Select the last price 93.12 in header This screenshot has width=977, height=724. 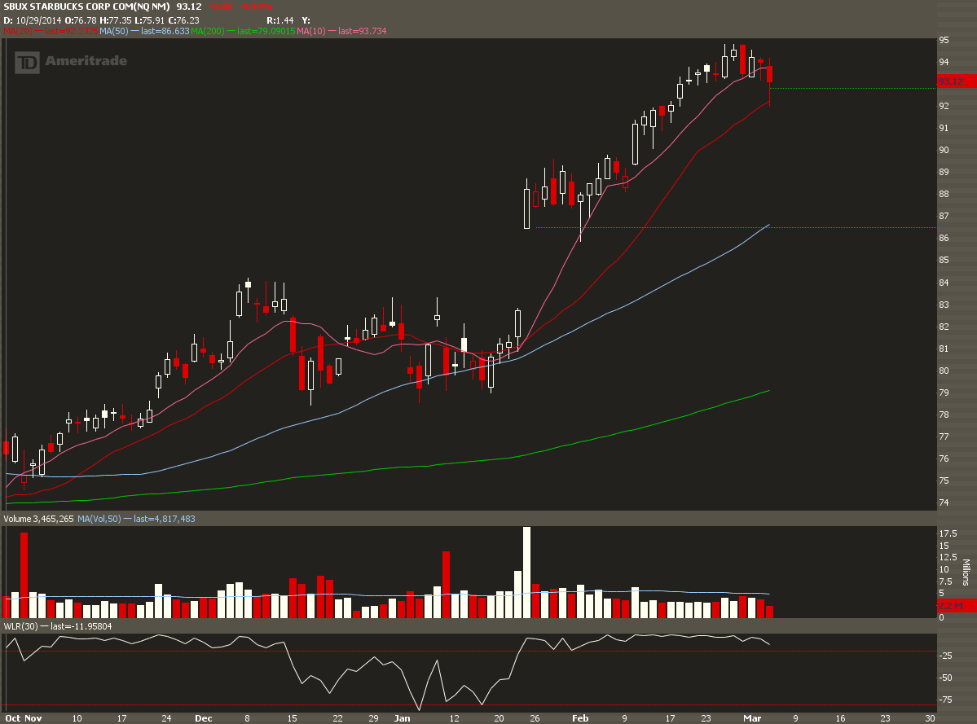[189, 7]
